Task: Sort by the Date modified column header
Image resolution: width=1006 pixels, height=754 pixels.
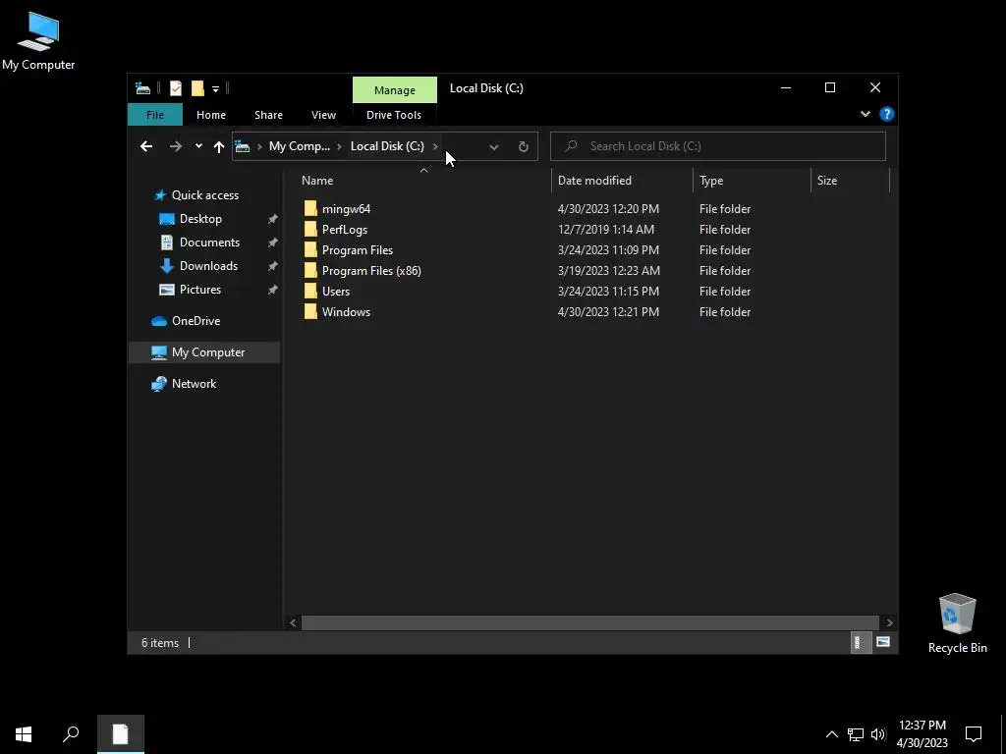Action: pos(622,181)
